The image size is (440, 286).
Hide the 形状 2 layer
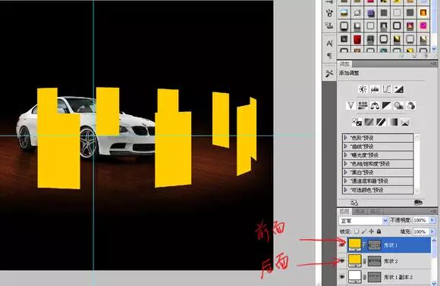[342, 261]
